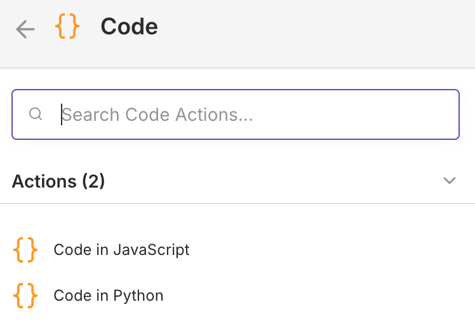Click the orange braces icon beside Code title
475x323 pixels.
click(x=67, y=27)
